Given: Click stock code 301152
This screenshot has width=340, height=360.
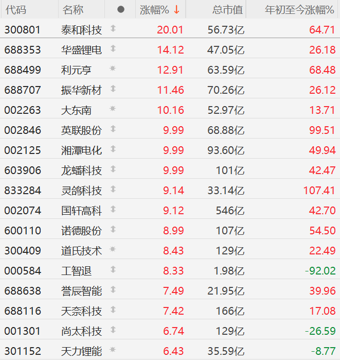Looking at the screenshot, I should click(23, 351).
